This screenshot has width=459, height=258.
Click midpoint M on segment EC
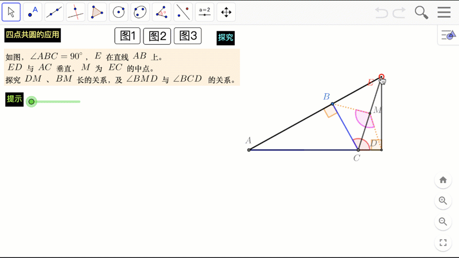tap(369, 113)
